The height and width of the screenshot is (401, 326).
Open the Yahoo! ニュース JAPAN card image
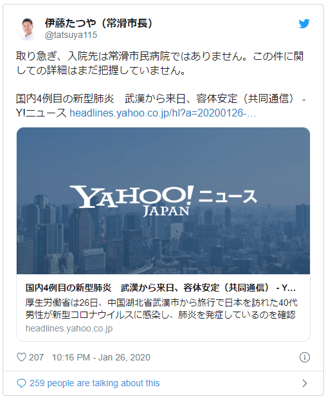pos(163,201)
